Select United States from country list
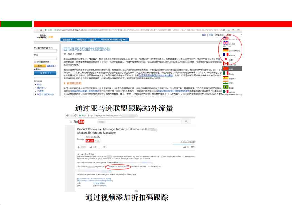 [x=232, y=39]
